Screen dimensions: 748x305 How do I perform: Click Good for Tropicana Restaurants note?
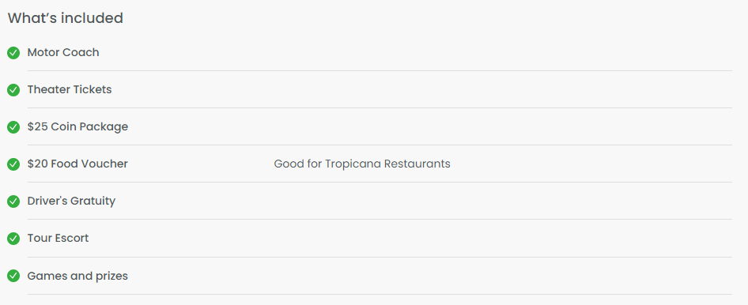pyautogui.click(x=362, y=164)
